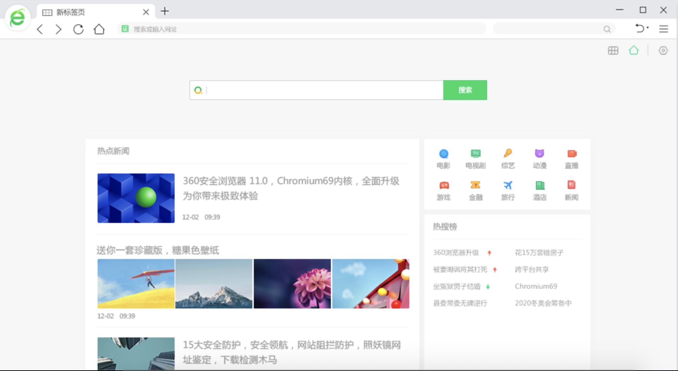The image size is (678, 371).
Task: Open the grid layout icon above the page
Action: (x=613, y=51)
